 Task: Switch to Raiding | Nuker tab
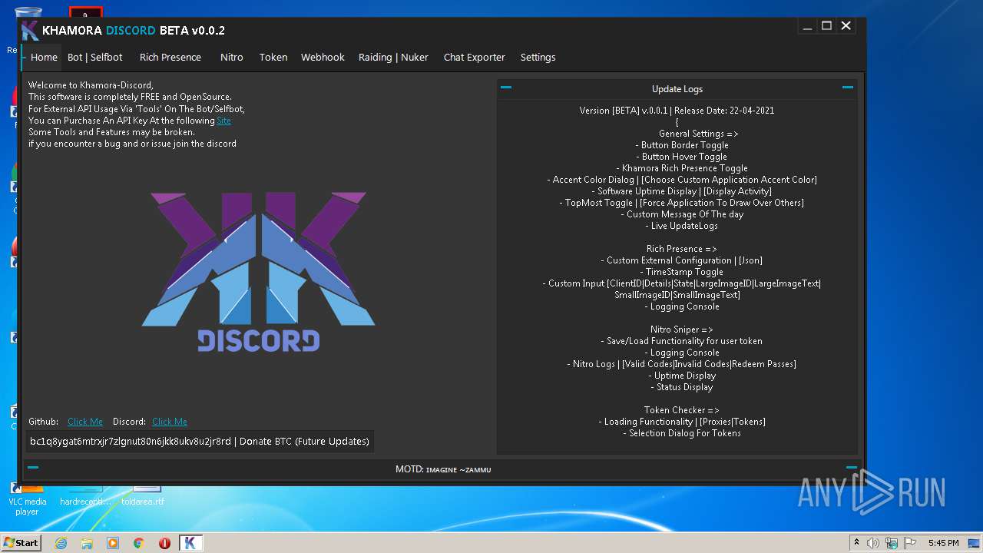(393, 58)
